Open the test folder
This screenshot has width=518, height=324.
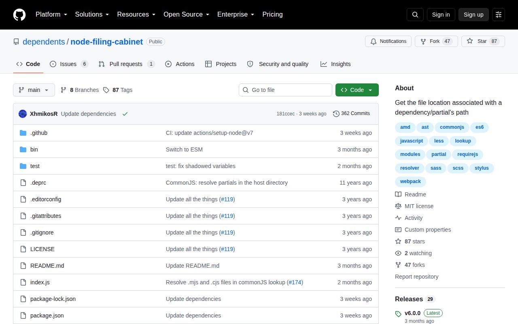point(35,166)
